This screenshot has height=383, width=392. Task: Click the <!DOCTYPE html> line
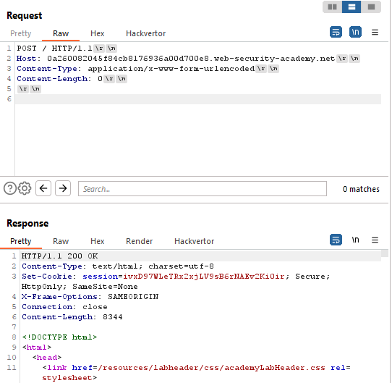pos(59,337)
